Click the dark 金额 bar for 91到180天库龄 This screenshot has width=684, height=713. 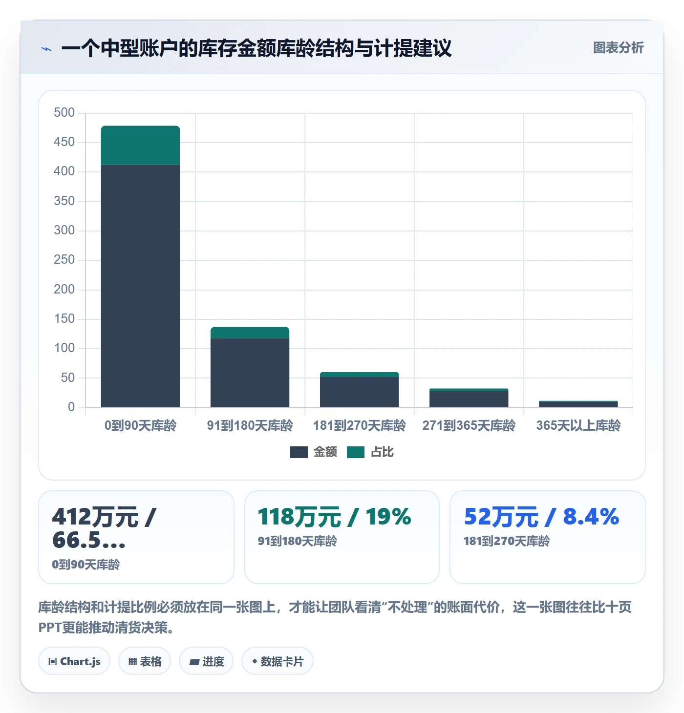(x=250, y=373)
